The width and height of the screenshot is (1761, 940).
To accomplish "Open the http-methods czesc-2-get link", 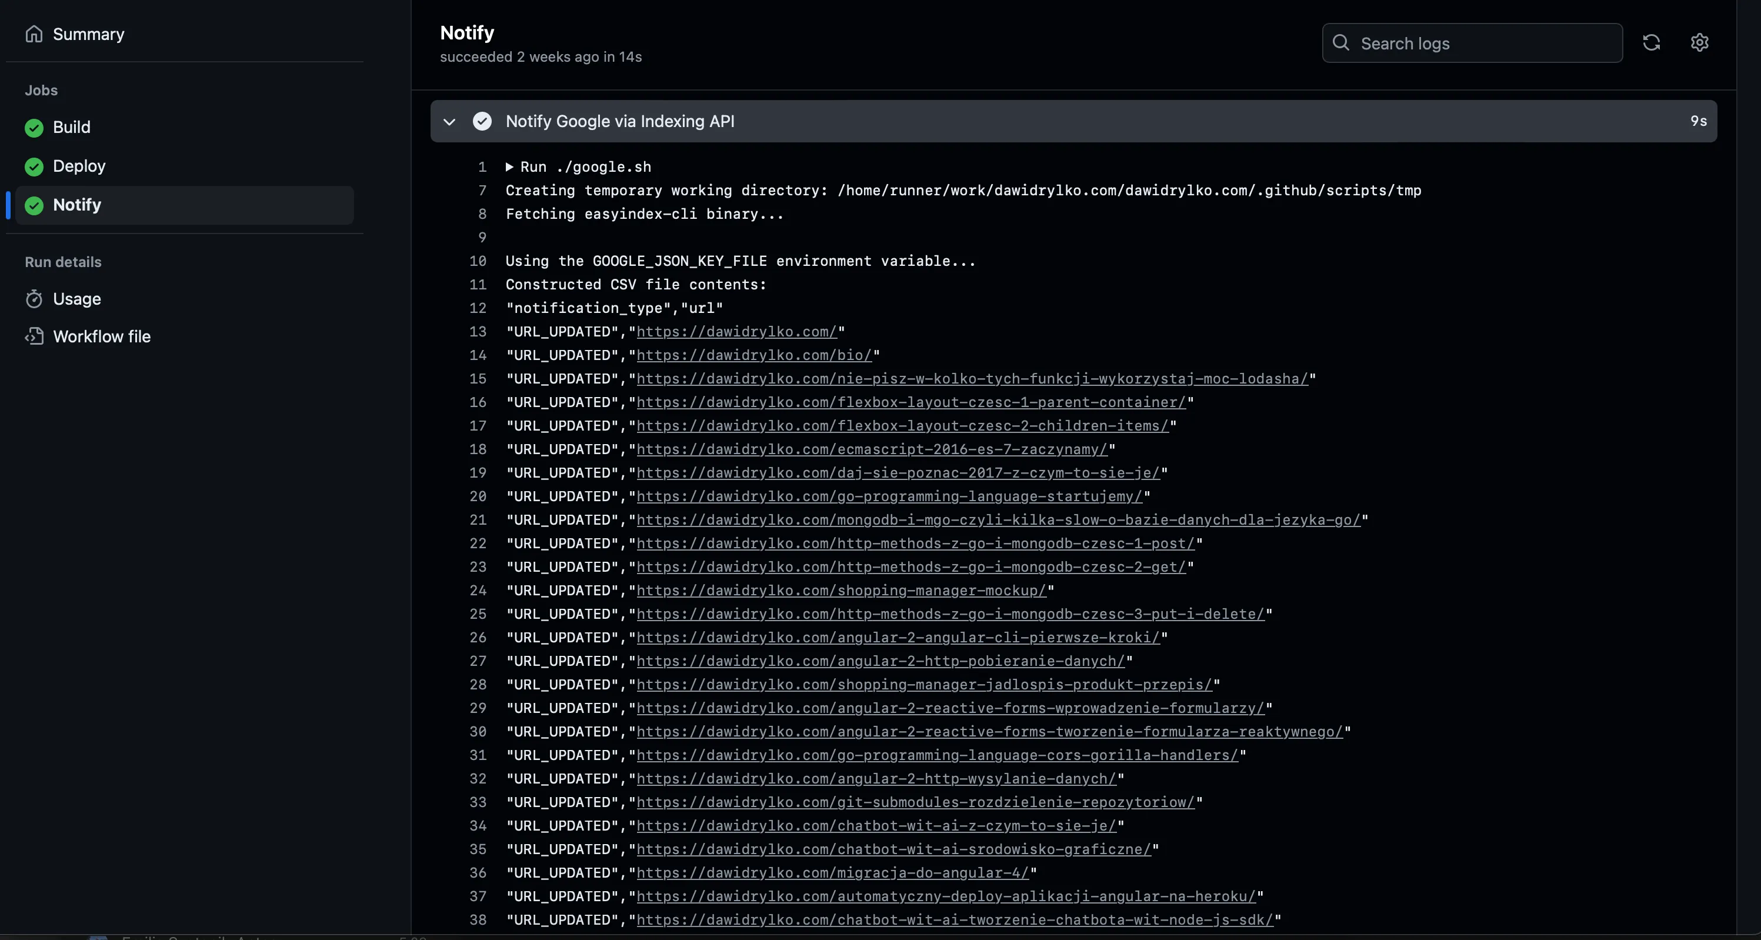I will click(x=911, y=568).
